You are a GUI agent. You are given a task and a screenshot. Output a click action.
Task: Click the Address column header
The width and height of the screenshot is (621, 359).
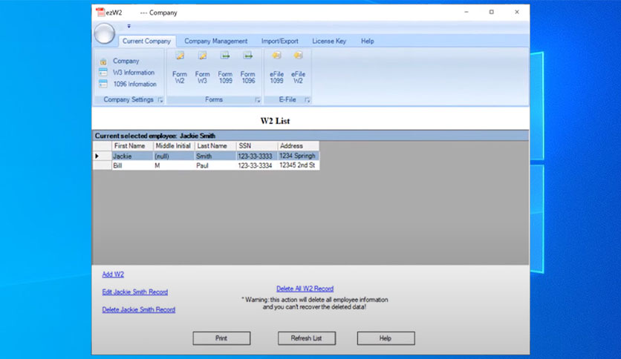(x=298, y=146)
